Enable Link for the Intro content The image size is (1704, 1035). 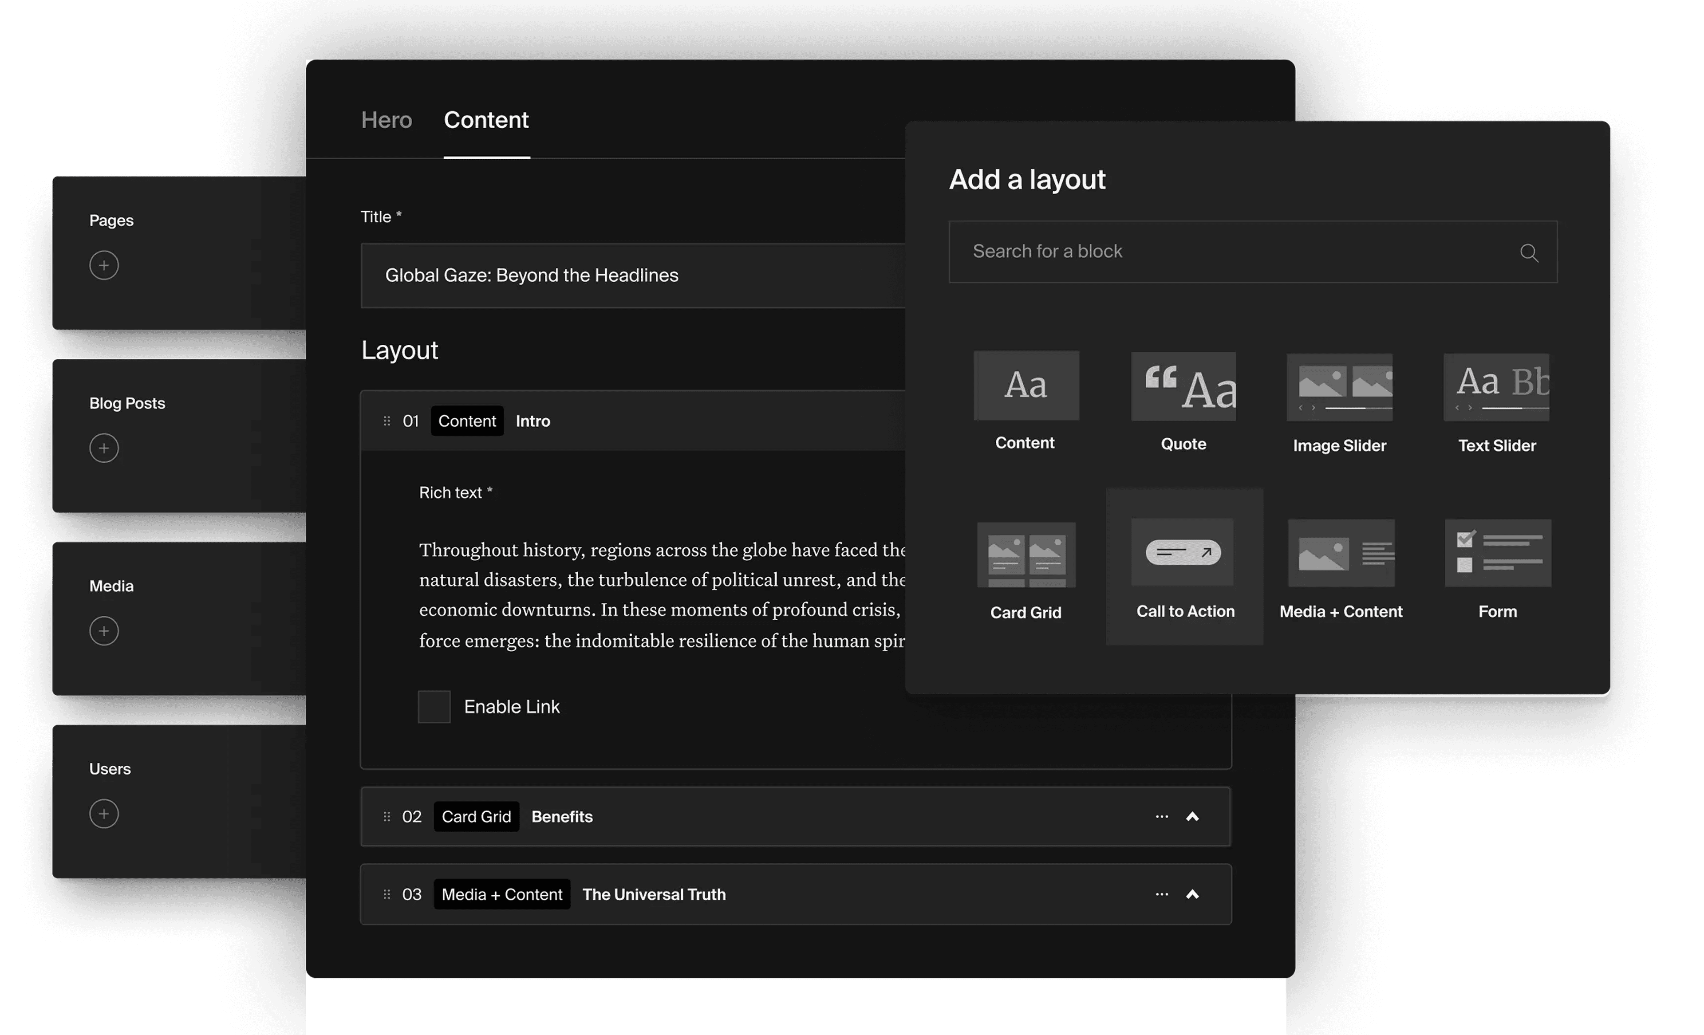[x=434, y=706]
